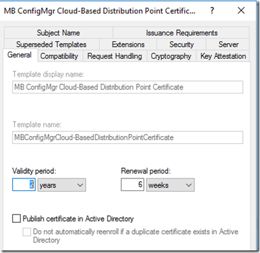Viewport: 260px width, 253px height.
Task: Switch to the Compatibility tab
Action: 60,56
